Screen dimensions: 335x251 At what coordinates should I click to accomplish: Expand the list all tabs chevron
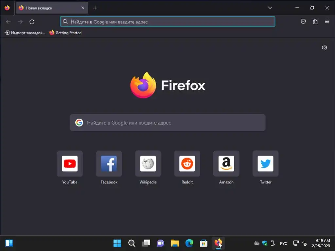coord(270,8)
